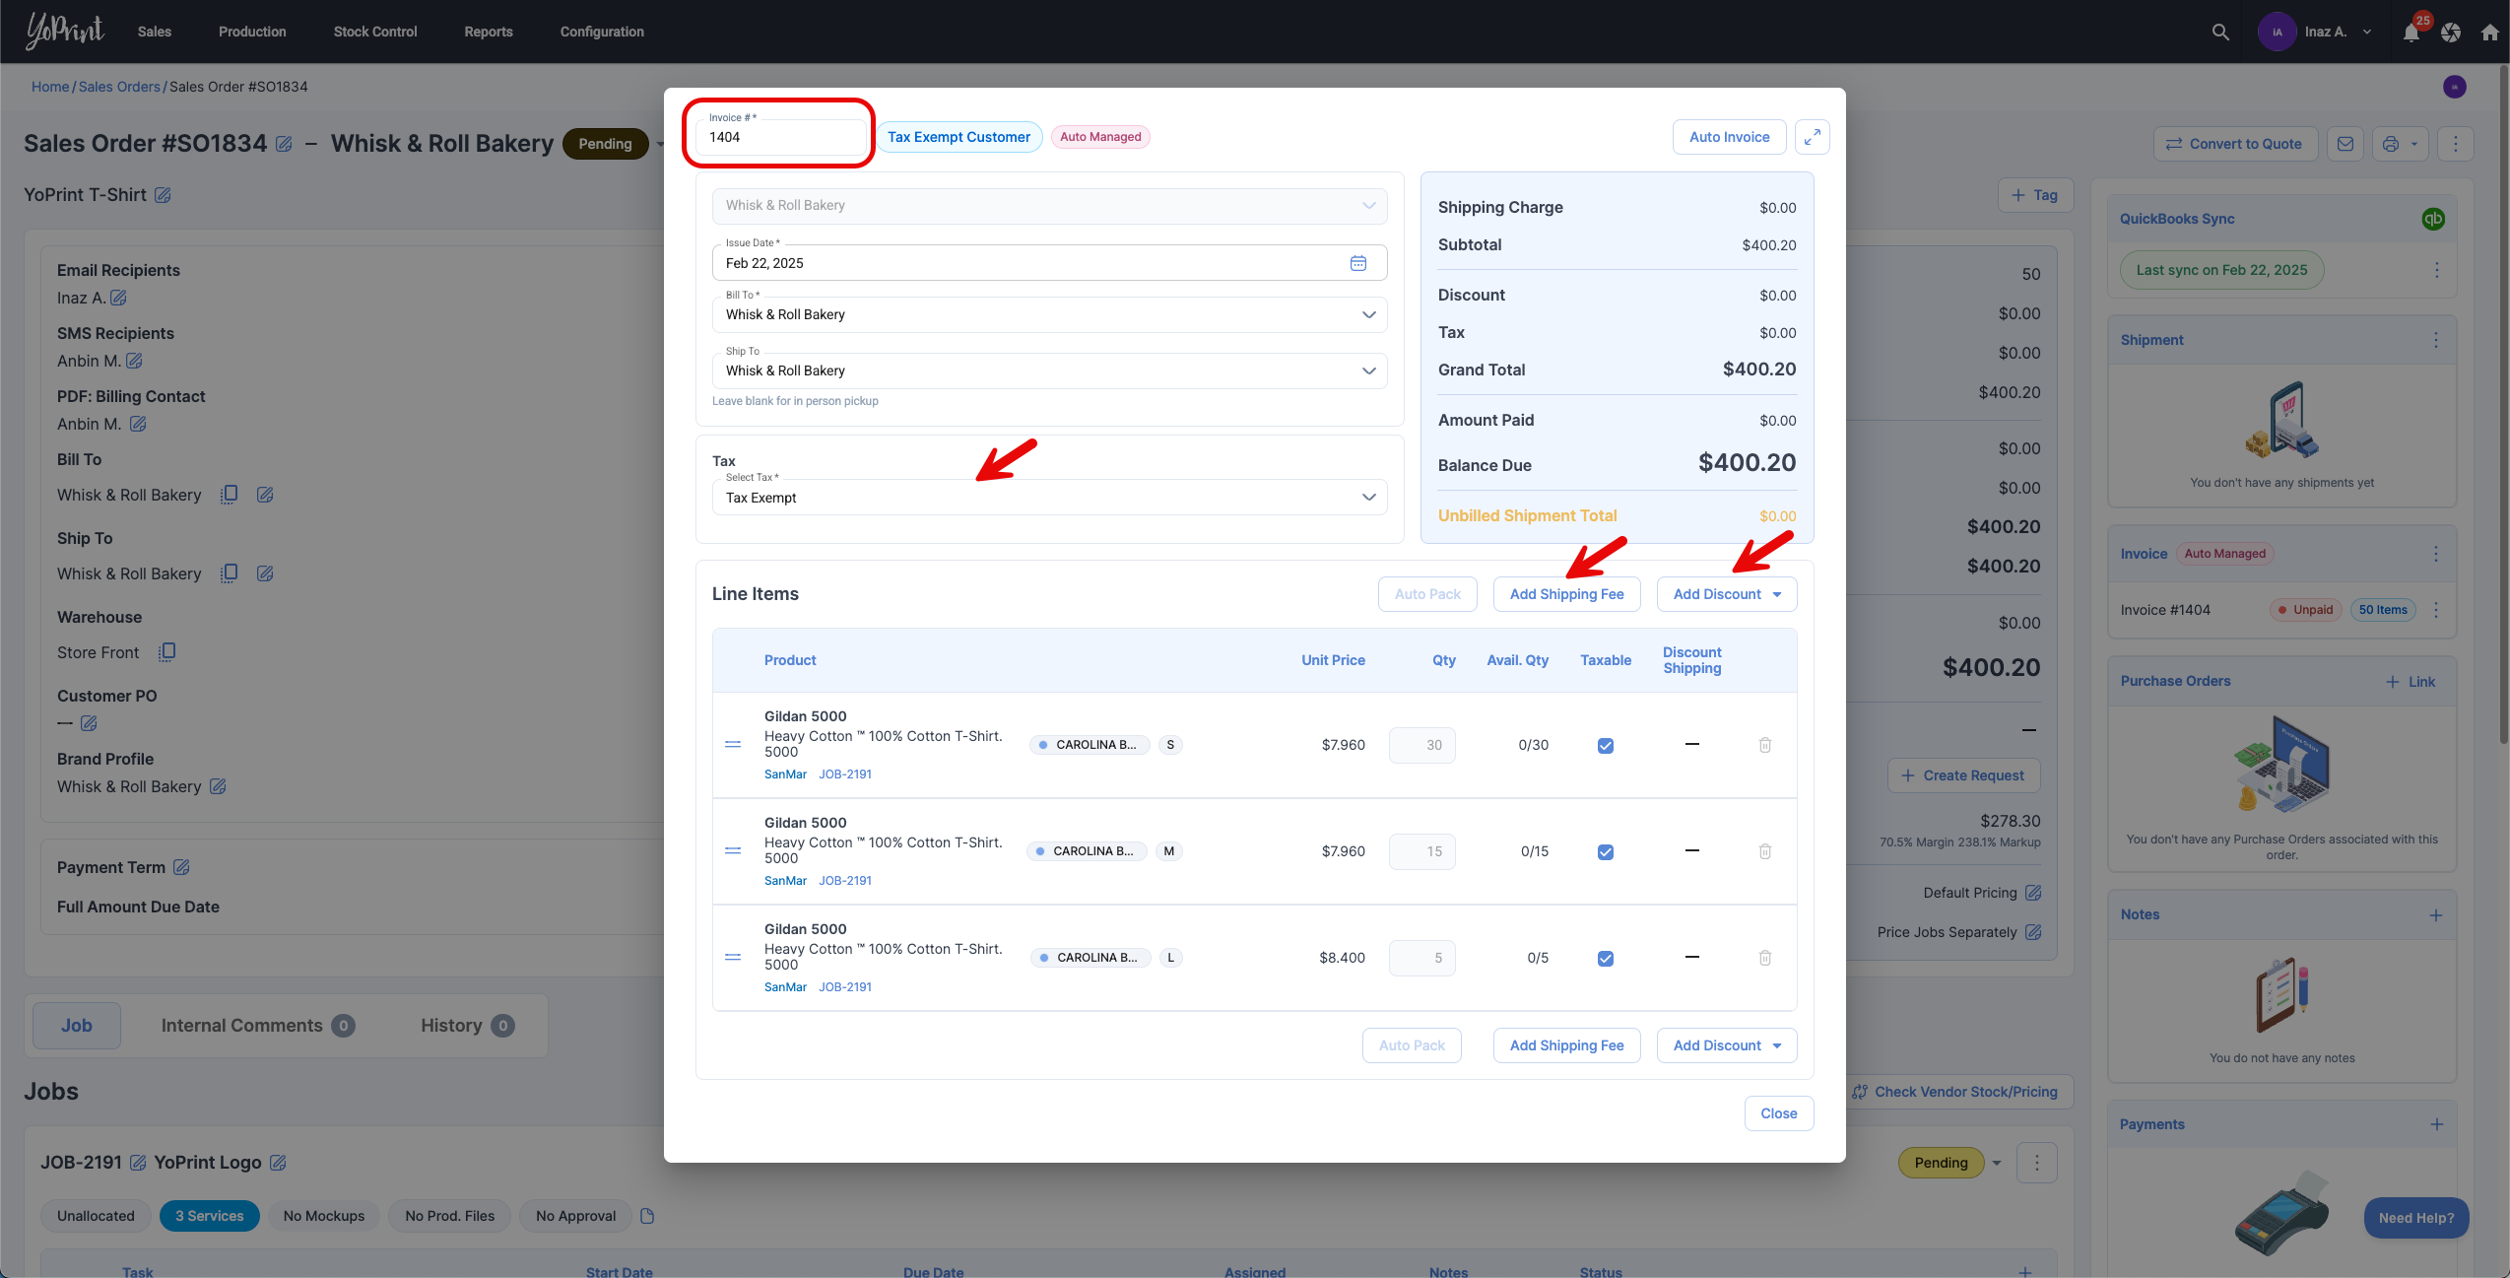Image resolution: width=2510 pixels, height=1278 pixels.
Task: Open the Shipment panel three-dot menu
Action: click(2436, 340)
